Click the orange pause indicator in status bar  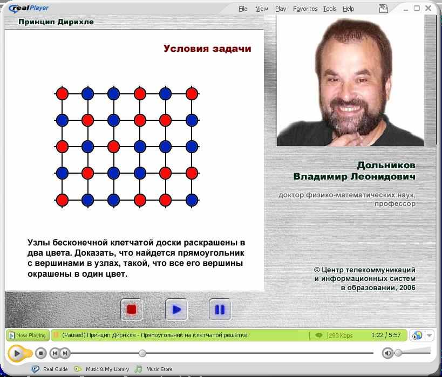(56, 335)
